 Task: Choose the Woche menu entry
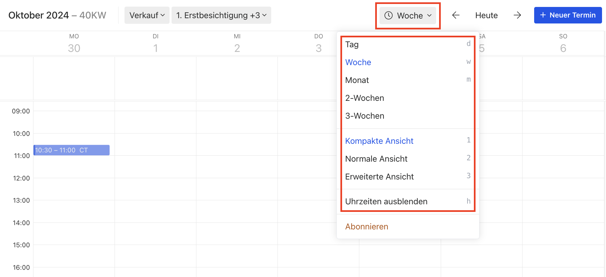(x=358, y=62)
